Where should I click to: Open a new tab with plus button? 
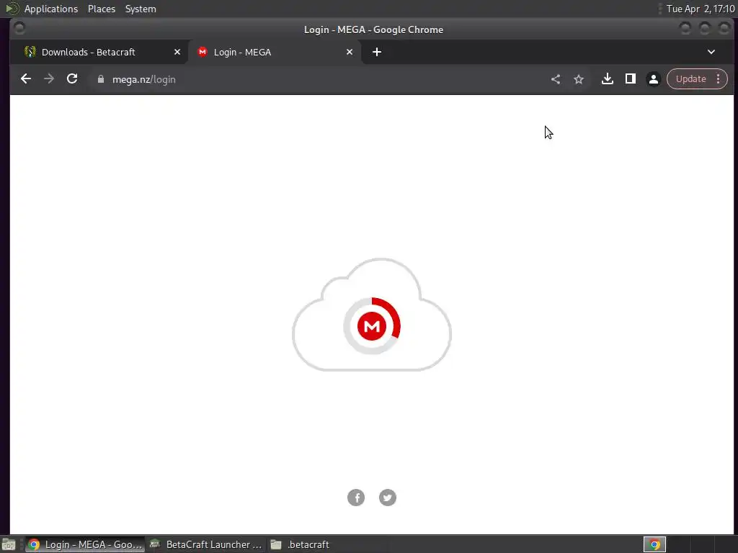click(x=377, y=52)
